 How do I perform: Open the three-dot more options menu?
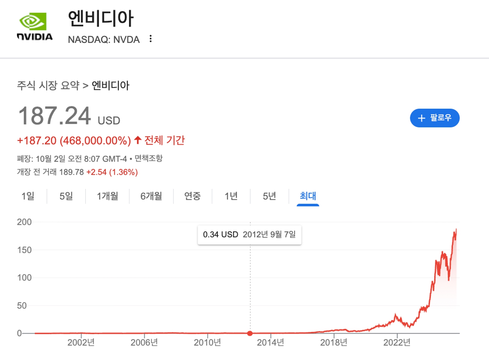click(150, 39)
